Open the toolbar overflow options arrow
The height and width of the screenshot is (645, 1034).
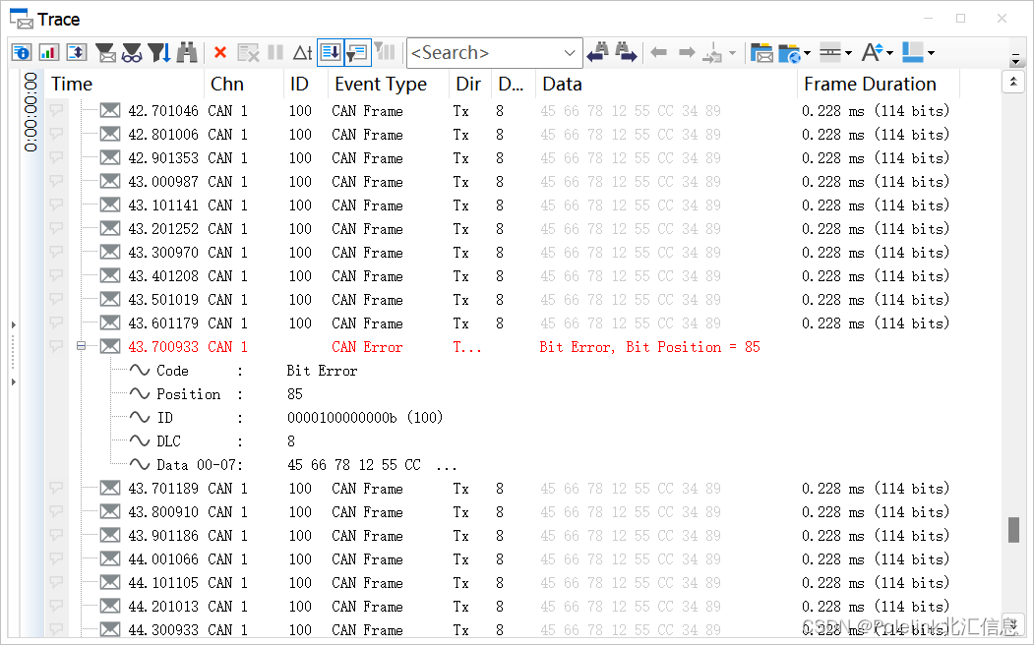(1015, 60)
